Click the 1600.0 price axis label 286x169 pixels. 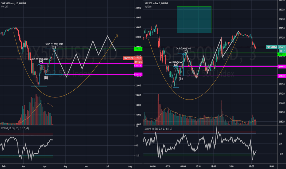click(138, 115)
